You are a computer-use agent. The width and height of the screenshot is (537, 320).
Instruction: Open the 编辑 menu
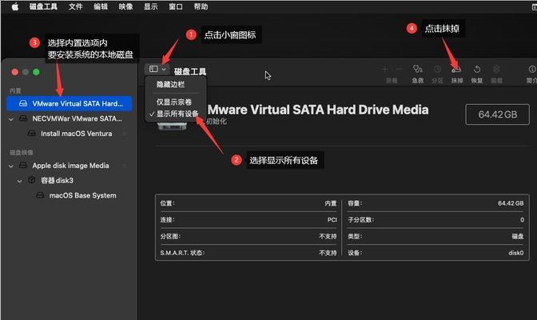(101, 6)
